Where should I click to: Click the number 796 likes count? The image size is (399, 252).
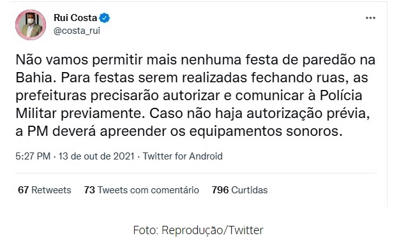pos(220,190)
